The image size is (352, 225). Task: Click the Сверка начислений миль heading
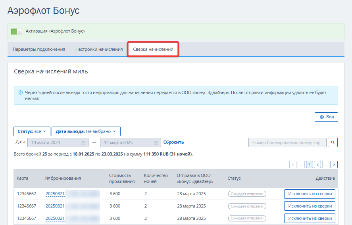(51, 71)
